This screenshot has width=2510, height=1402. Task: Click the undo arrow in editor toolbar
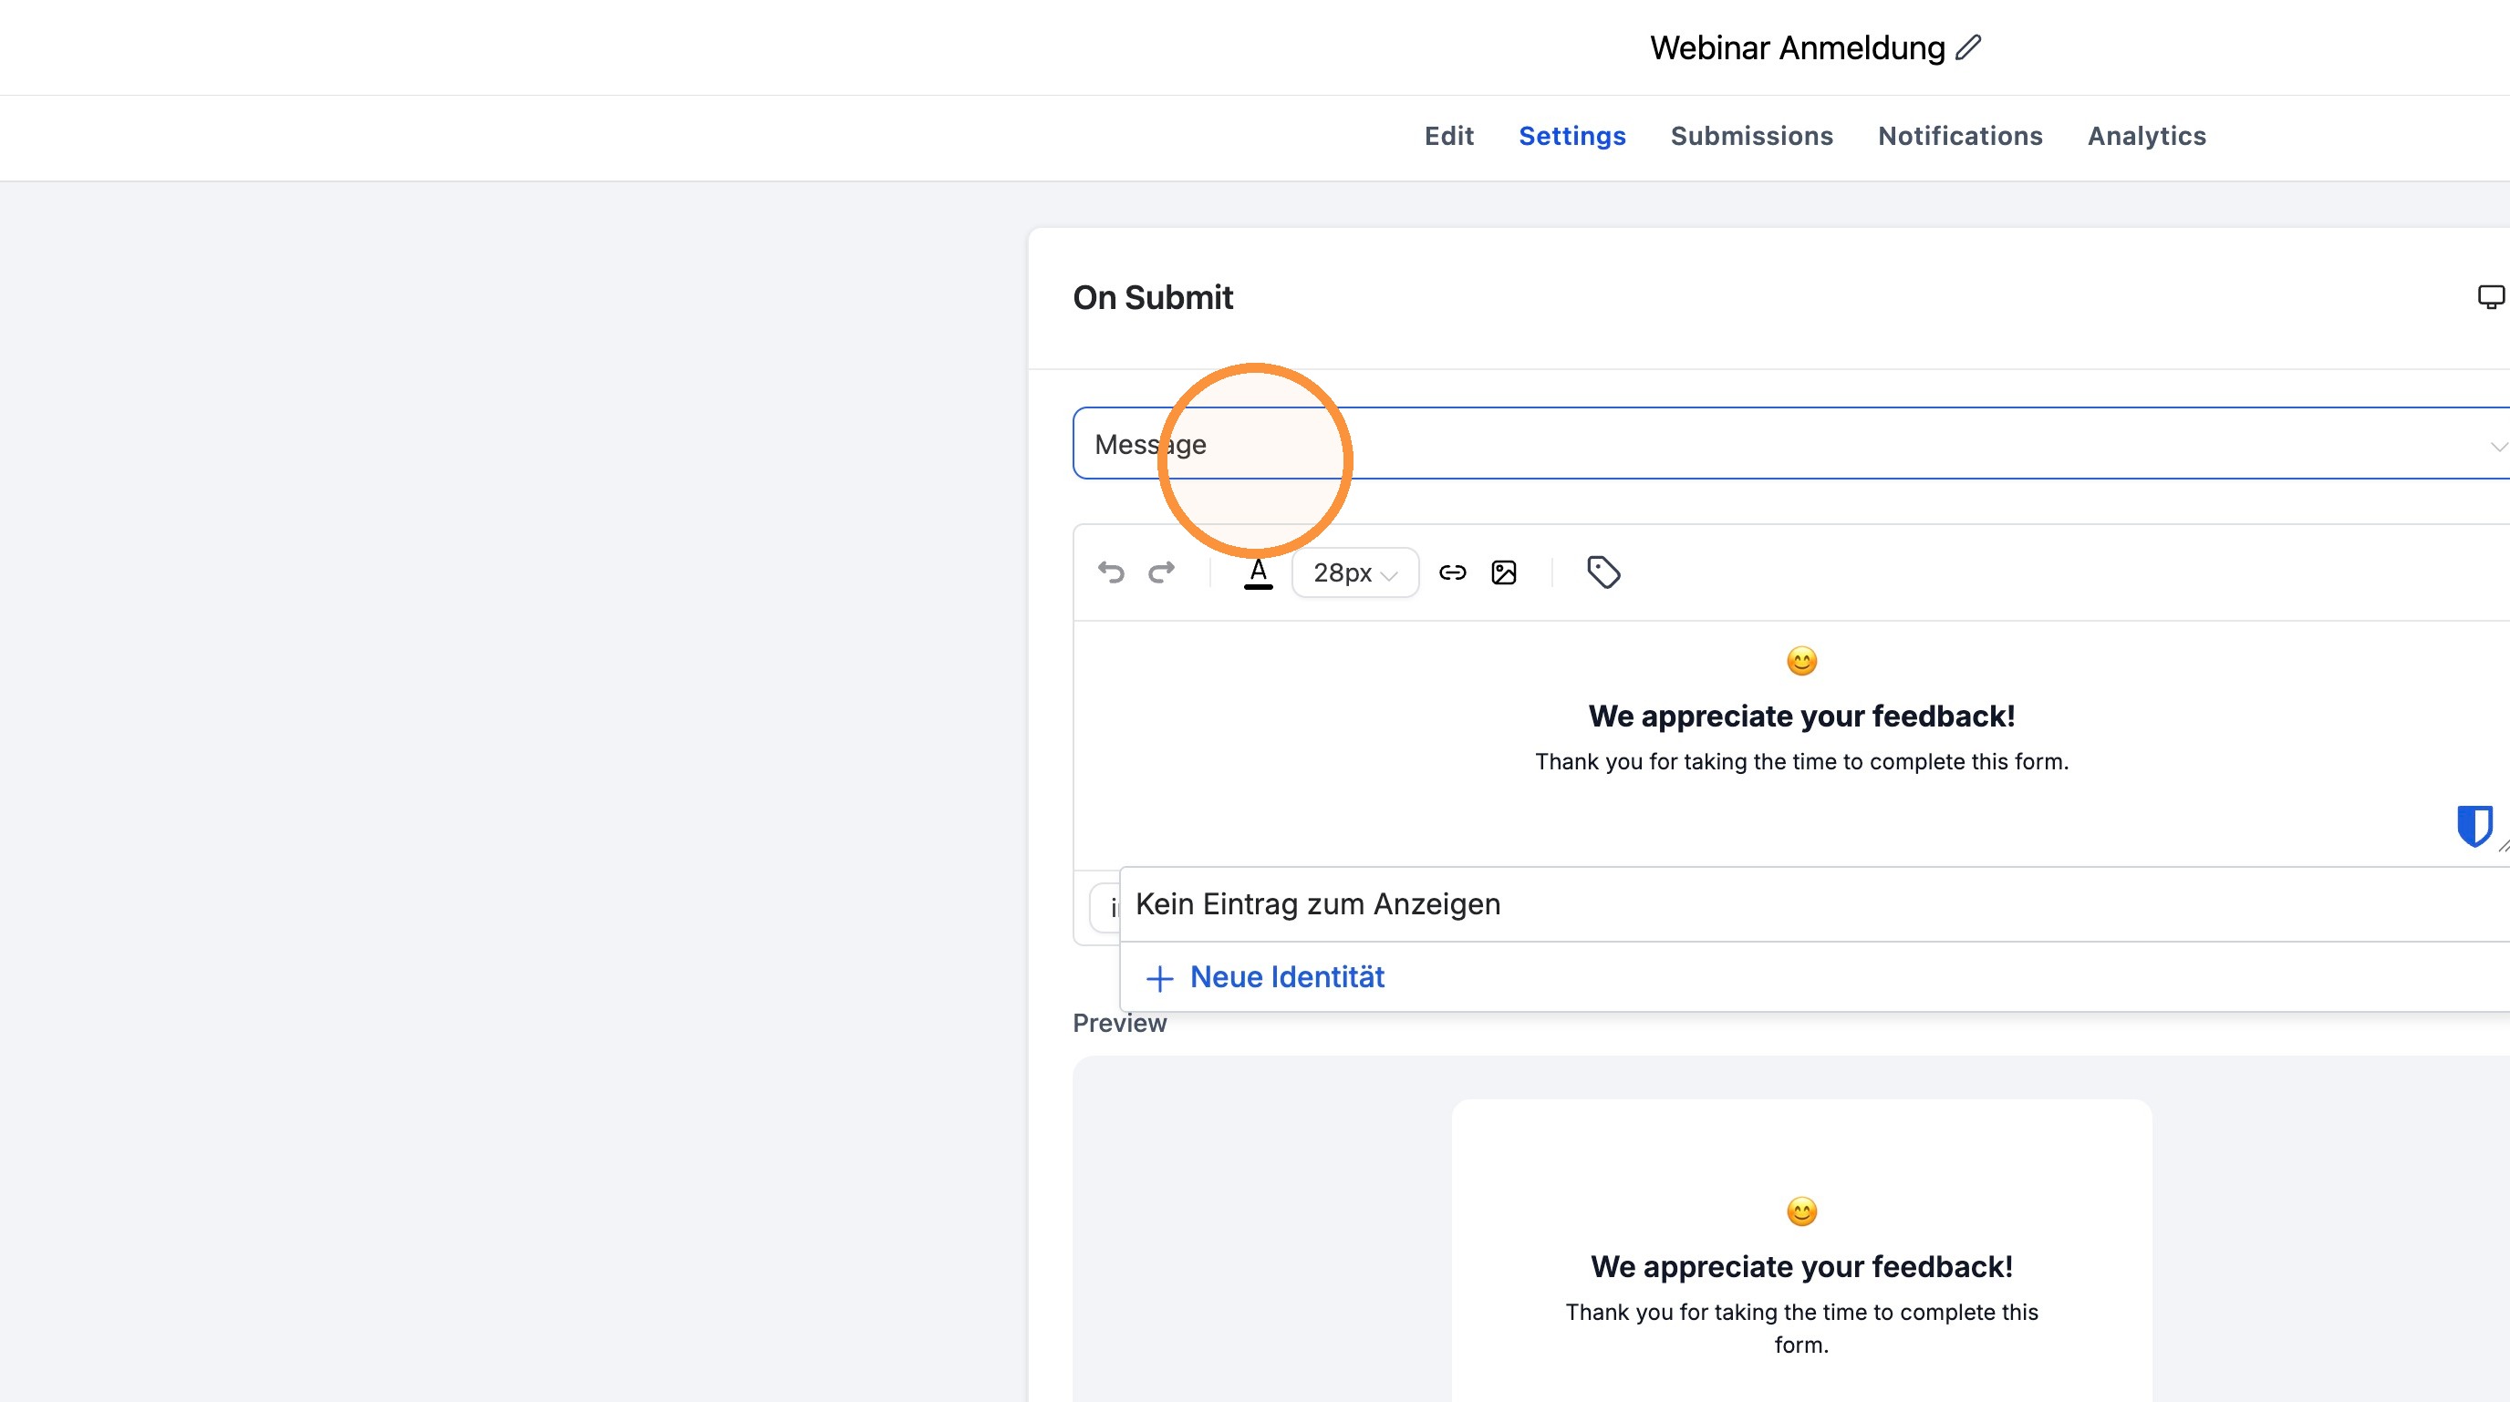click(1111, 572)
